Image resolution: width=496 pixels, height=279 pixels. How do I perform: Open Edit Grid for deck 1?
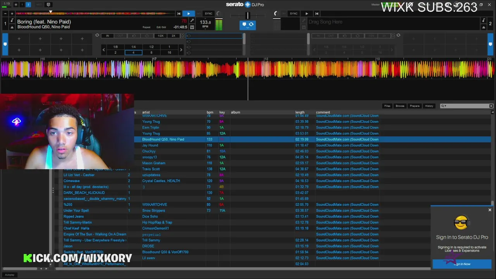click(x=161, y=27)
